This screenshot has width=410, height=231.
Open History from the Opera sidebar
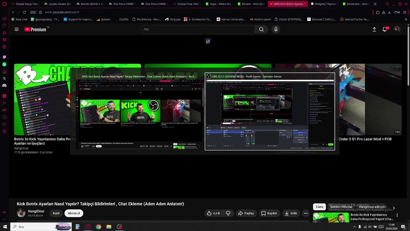tap(4, 117)
